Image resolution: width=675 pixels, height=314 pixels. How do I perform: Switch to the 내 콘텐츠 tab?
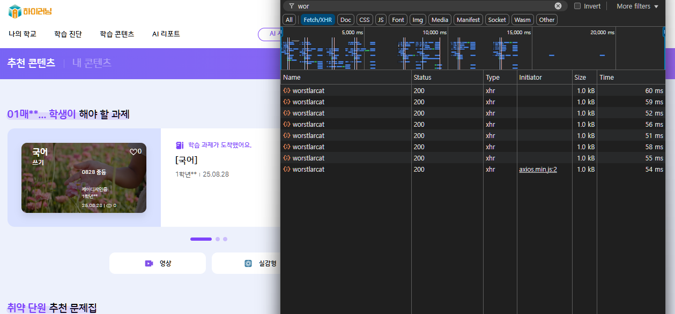point(92,63)
